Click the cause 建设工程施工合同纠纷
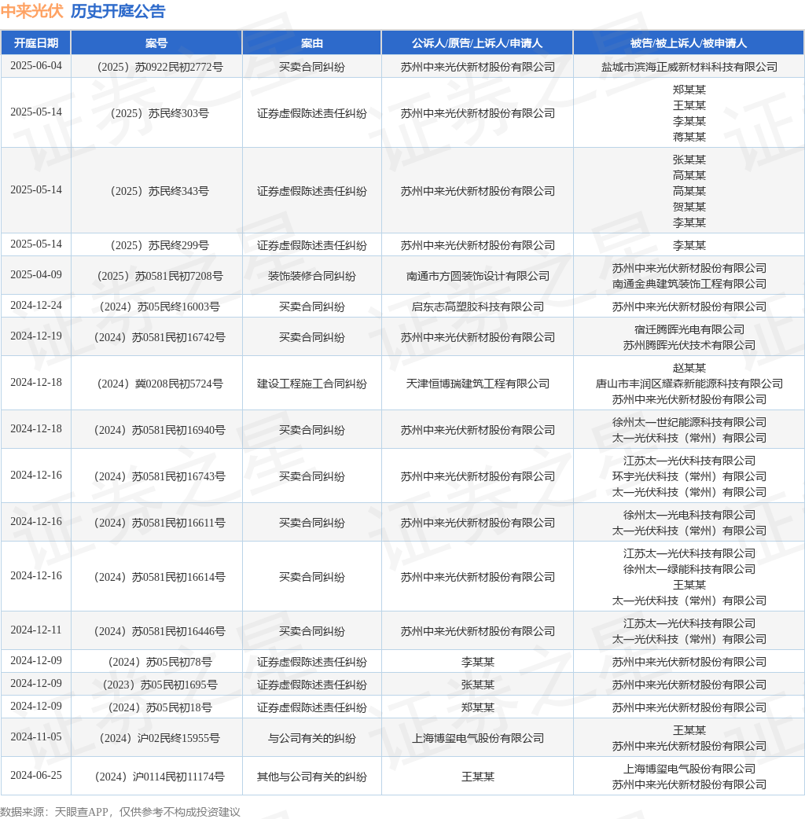805x819 pixels. click(x=312, y=384)
